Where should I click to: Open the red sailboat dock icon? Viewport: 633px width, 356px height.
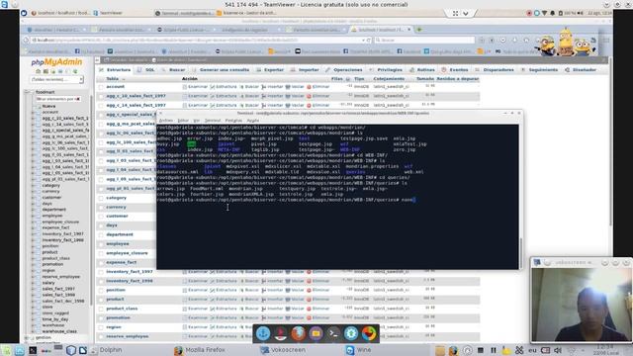tap(281, 333)
